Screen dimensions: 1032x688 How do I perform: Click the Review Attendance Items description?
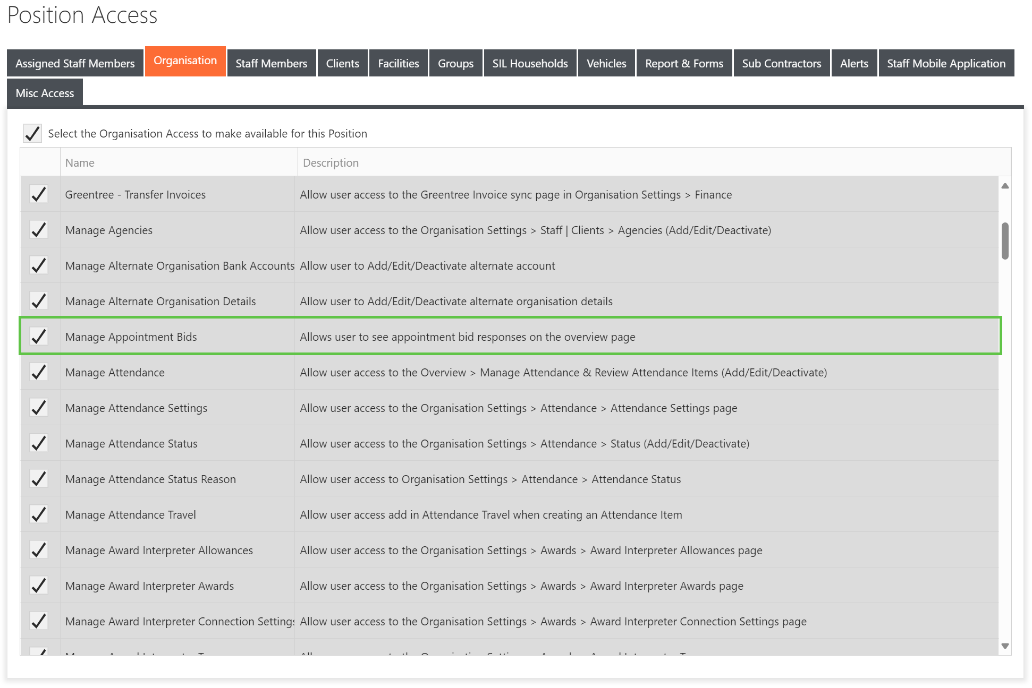[564, 373]
